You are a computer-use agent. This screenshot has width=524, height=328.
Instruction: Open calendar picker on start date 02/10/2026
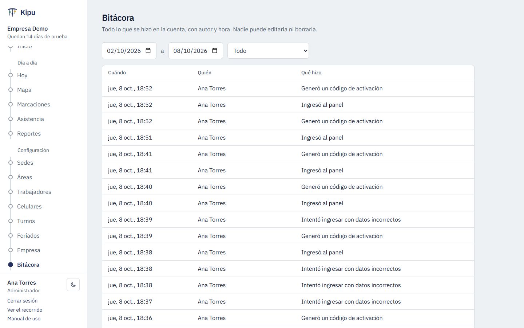point(148,51)
